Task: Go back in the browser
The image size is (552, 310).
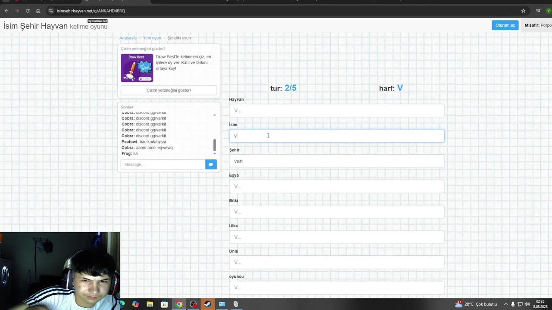Action: coord(6,11)
